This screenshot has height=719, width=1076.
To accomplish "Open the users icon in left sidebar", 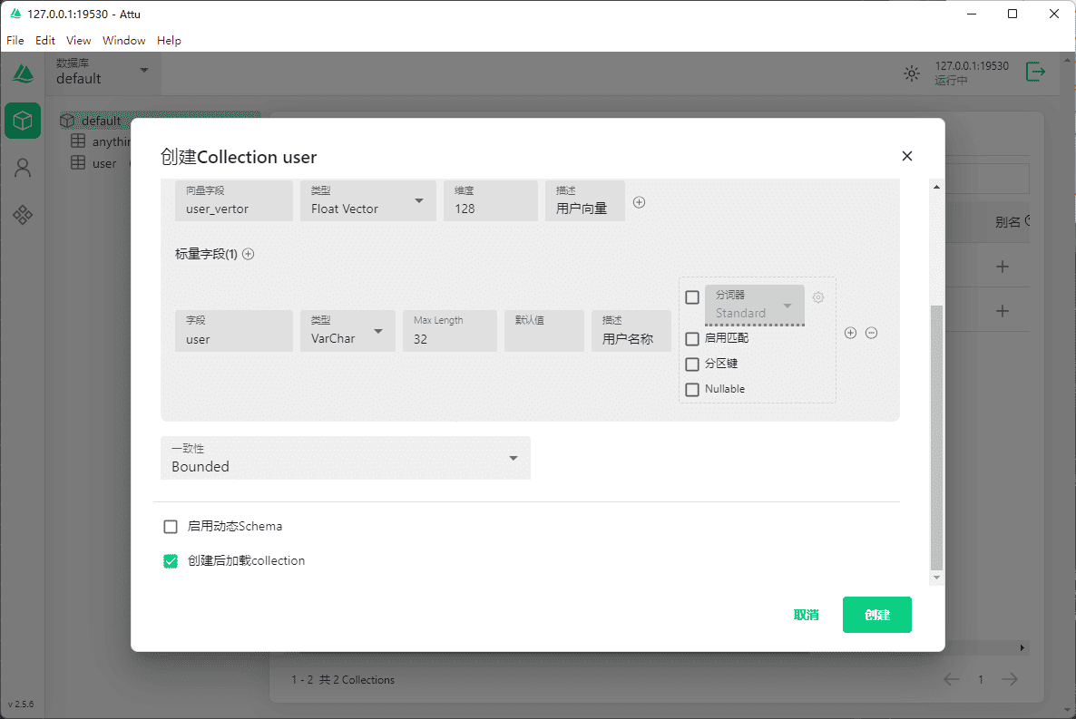I will tap(23, 168).
